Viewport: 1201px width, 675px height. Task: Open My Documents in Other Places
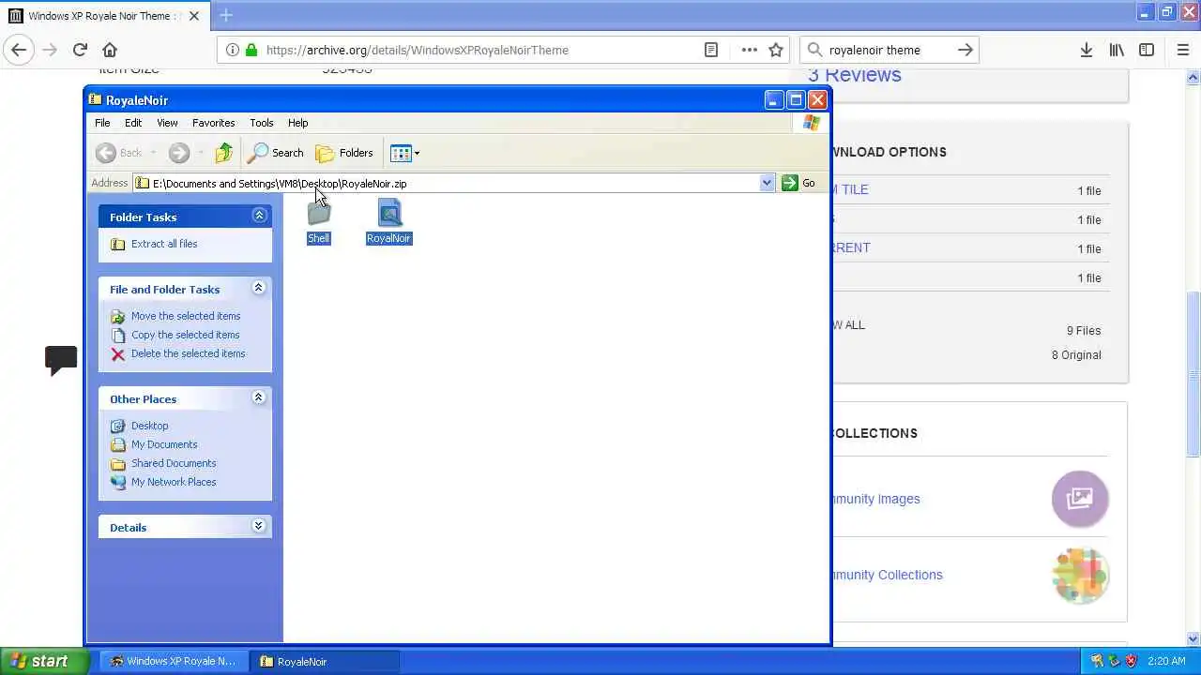point(164,444)
